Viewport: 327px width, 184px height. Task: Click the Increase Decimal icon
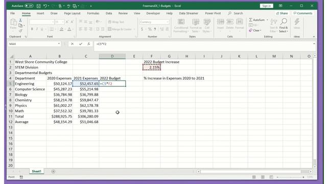pyautogui.click(x=162, y=29)
